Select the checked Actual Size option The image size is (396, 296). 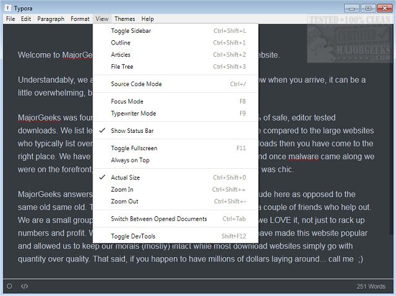[176, 177]
